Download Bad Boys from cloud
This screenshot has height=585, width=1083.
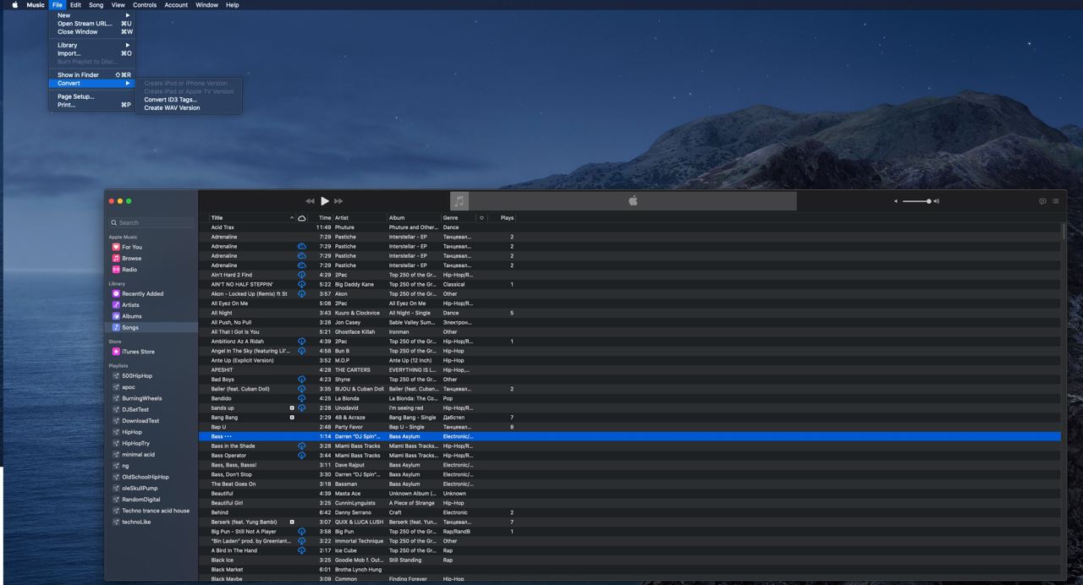(x=301, y=380)
